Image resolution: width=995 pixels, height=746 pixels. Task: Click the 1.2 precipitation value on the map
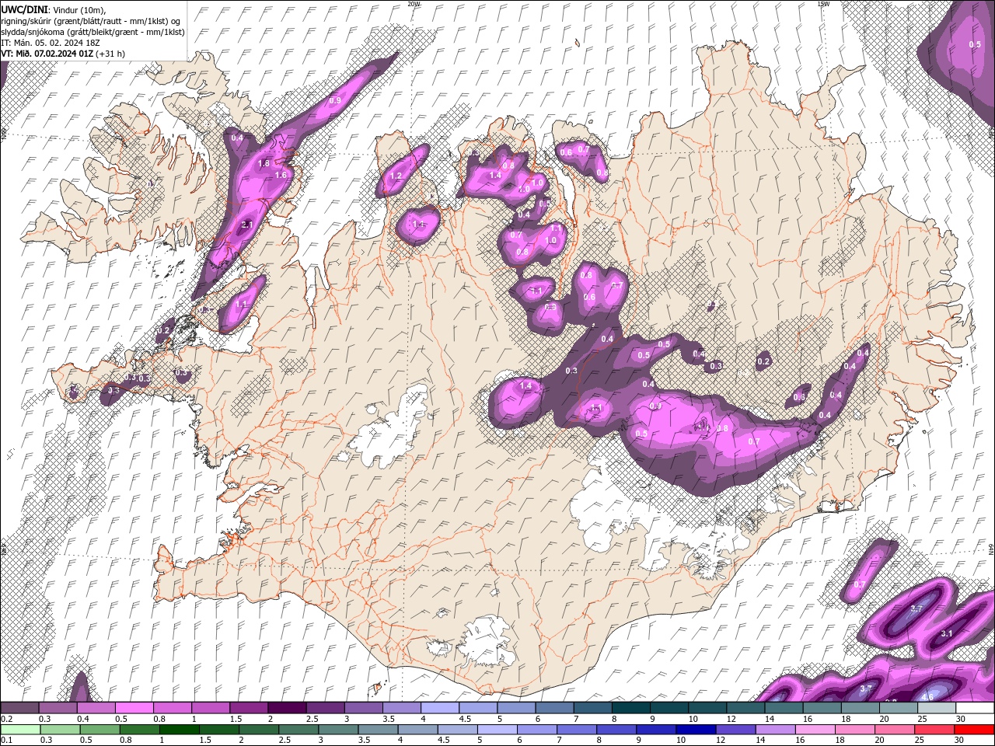click(395, 176)
